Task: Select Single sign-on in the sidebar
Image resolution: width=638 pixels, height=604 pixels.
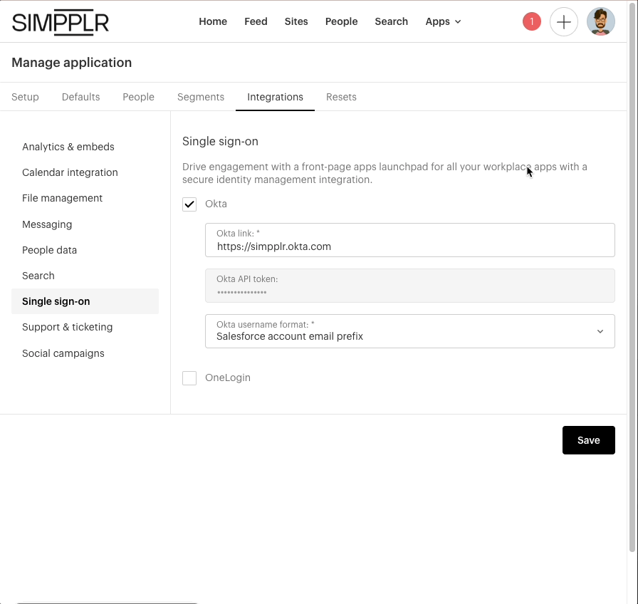Action: pyautogui.click(x=85, y=301)
